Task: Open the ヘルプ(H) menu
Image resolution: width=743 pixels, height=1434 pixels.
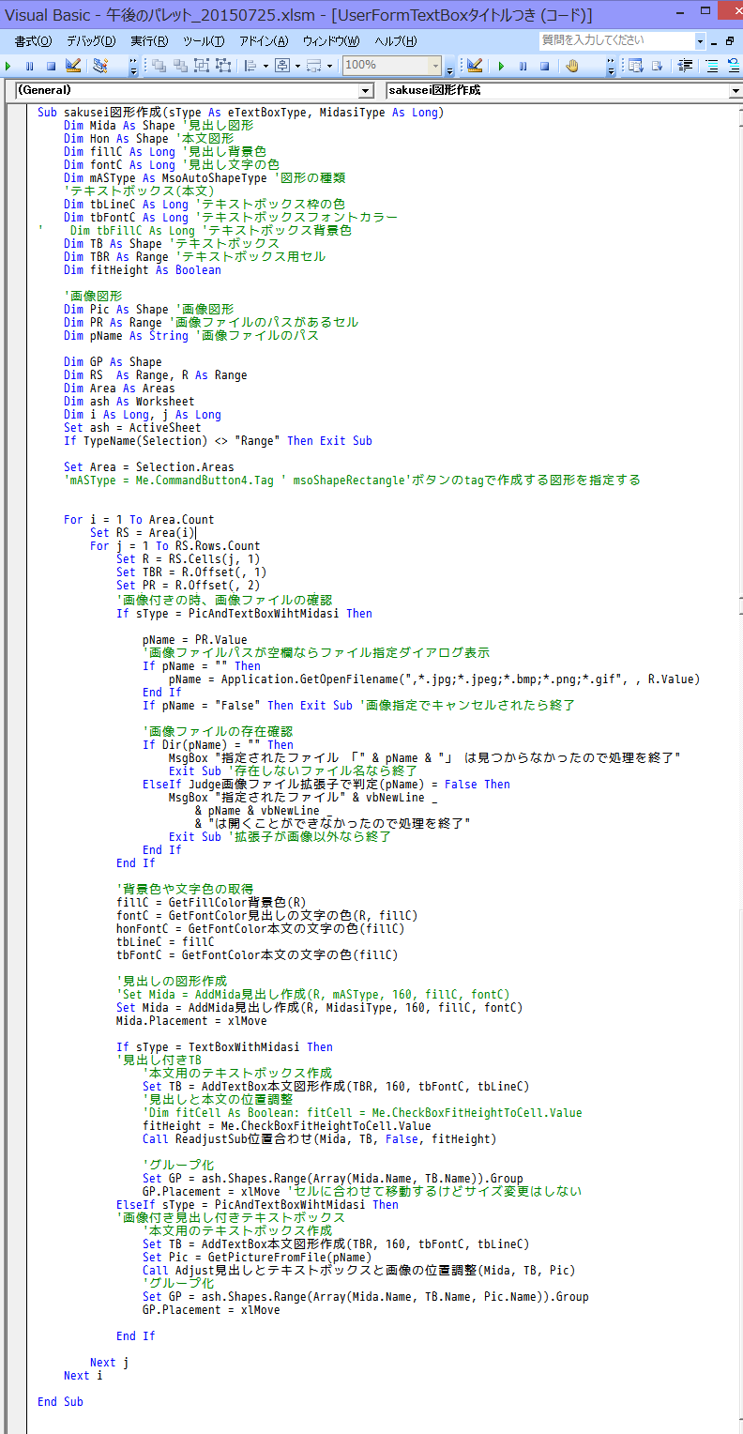Action: (395, 41)
